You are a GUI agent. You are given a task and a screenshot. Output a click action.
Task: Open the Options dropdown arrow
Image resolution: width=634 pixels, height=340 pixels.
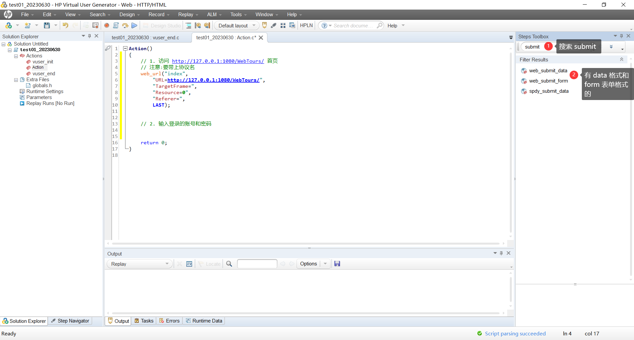[325, 264]
